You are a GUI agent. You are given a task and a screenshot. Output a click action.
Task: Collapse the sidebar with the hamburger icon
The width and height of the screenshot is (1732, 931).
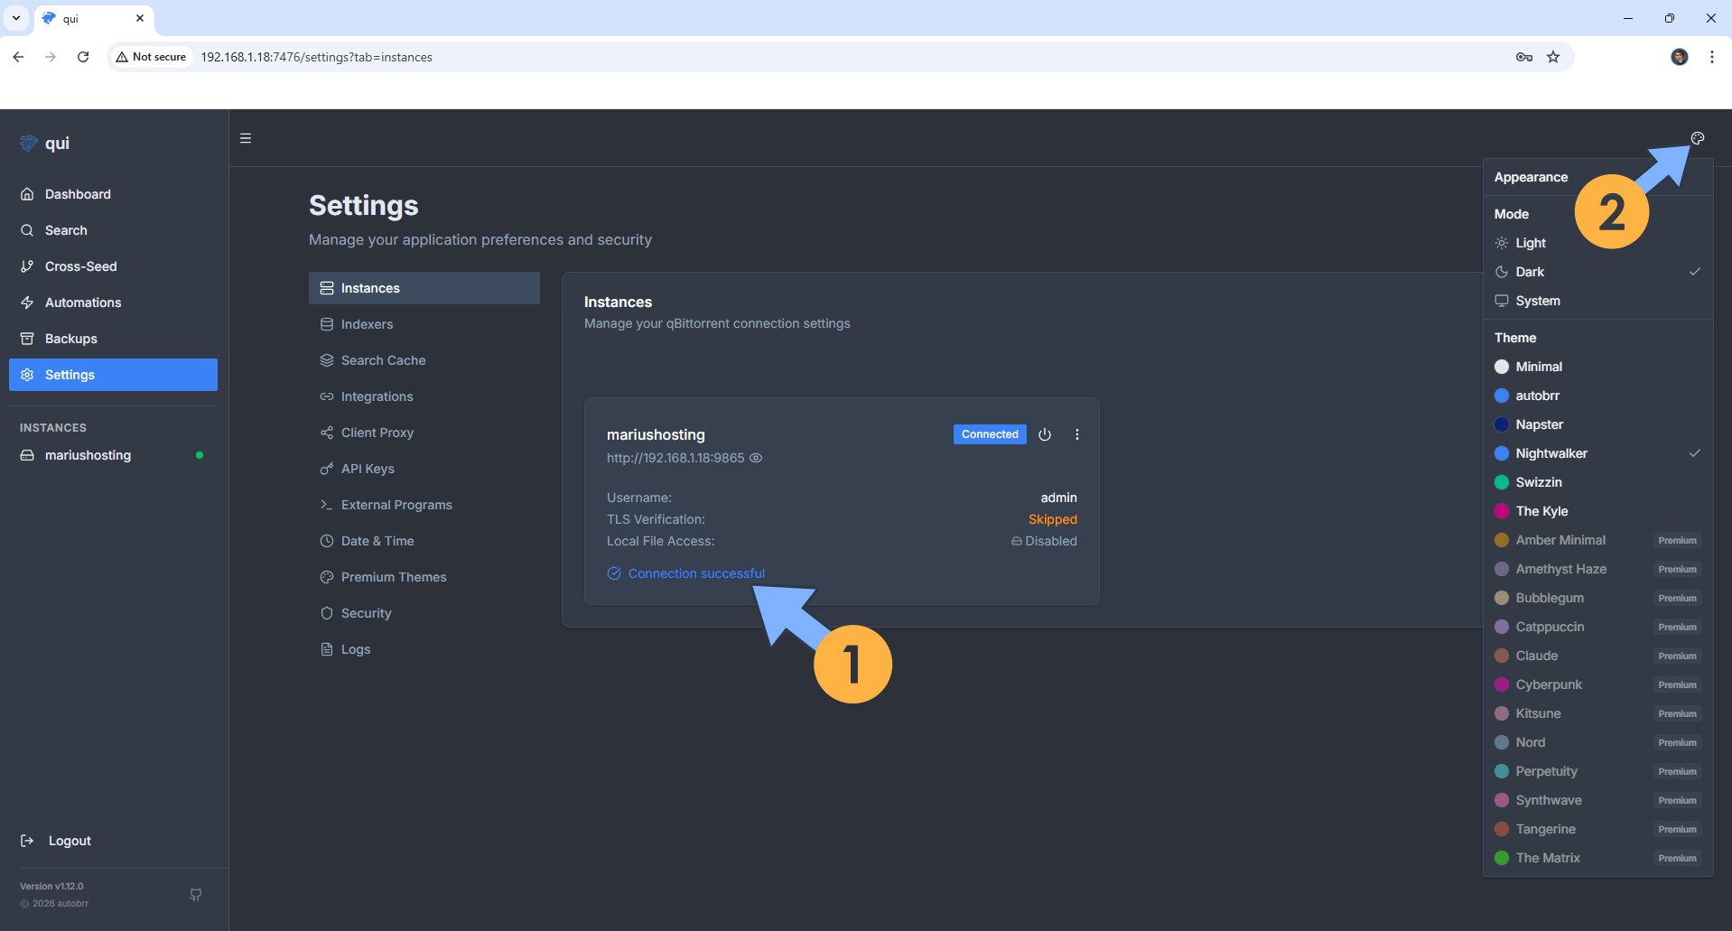245,138
